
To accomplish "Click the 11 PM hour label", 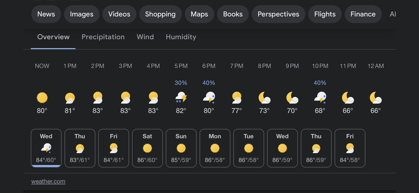I will point(348,66).
